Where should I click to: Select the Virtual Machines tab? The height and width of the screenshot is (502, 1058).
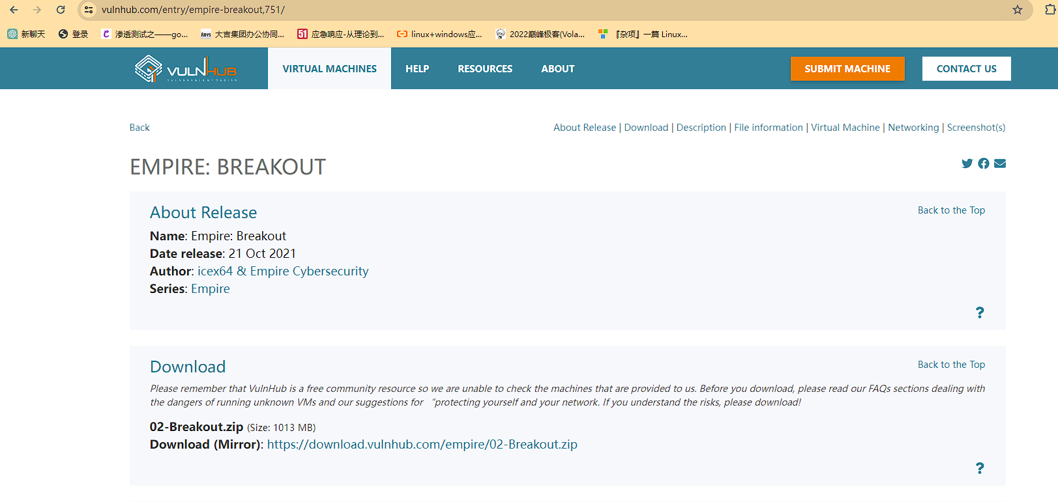(329, 68)
